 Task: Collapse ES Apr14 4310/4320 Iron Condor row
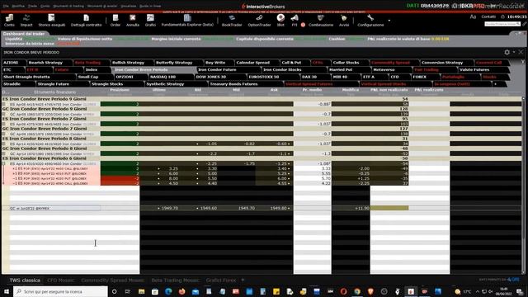[x=4, y=163]
